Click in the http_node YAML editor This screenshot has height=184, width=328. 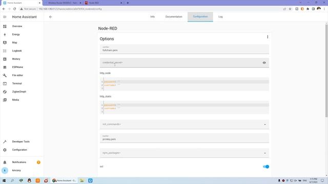184,84
